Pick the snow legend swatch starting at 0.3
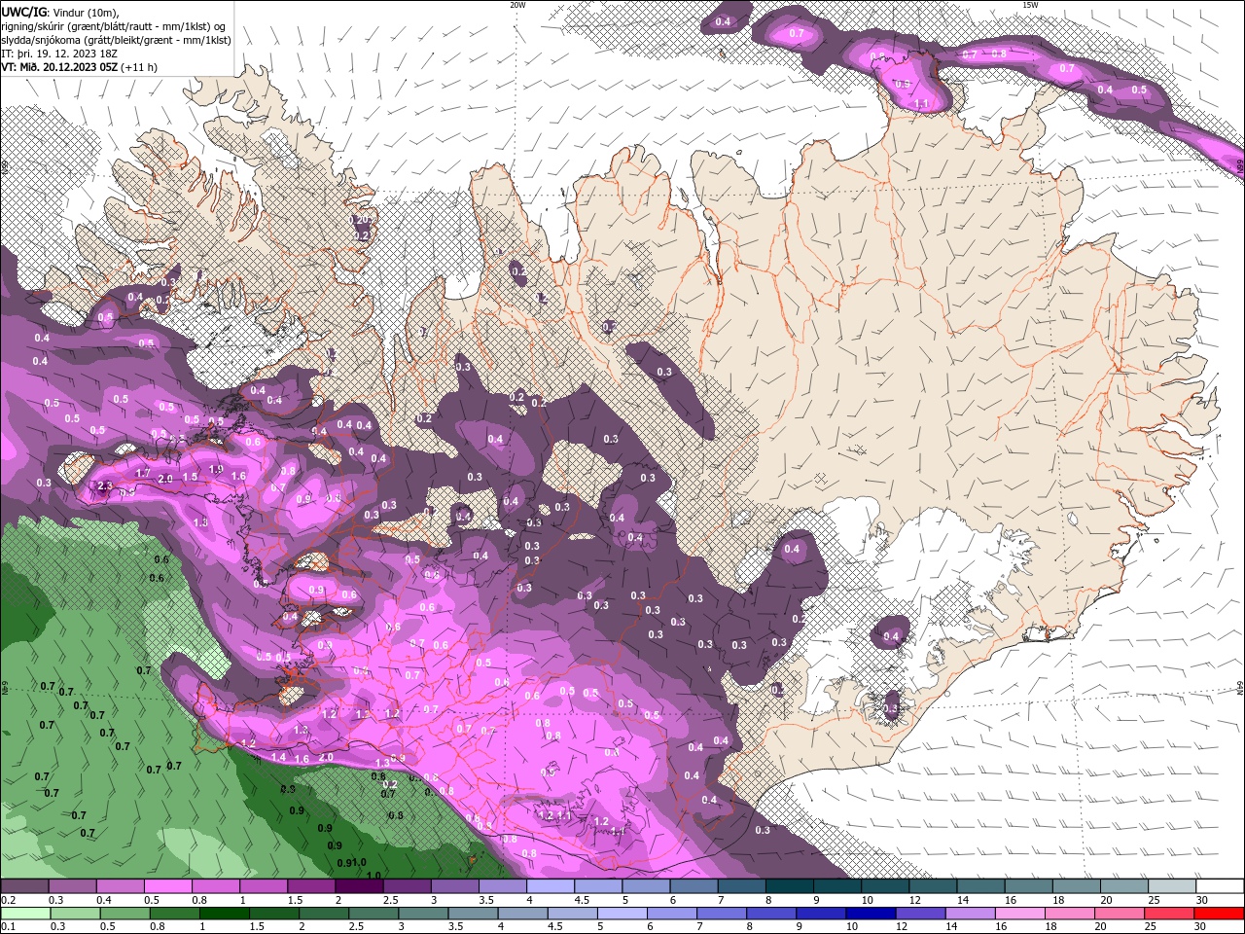This screenshot has width=1245, height=934. point(72,887)
